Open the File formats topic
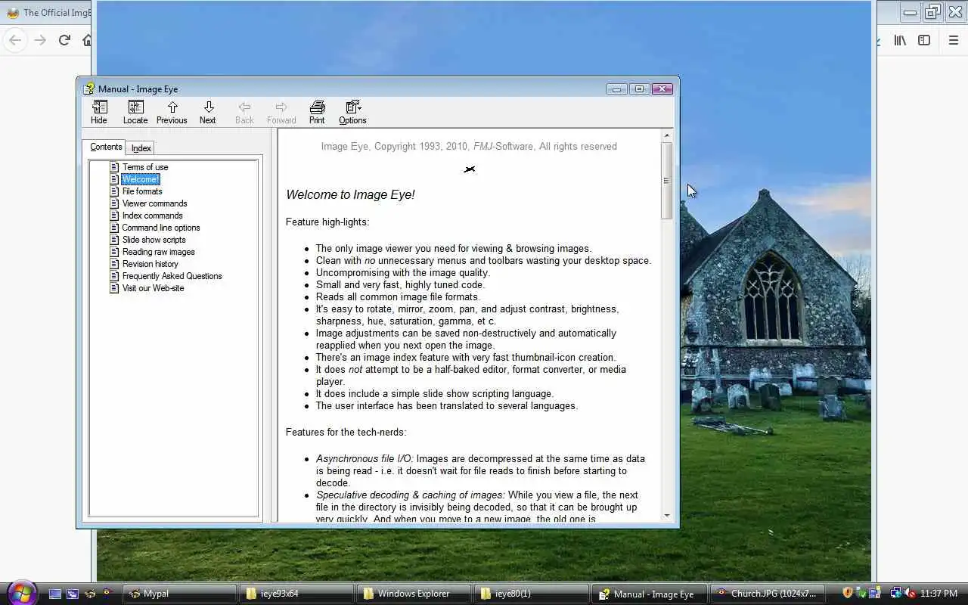The height and width of the screenshot is (605, 968). tap(142, 191)
